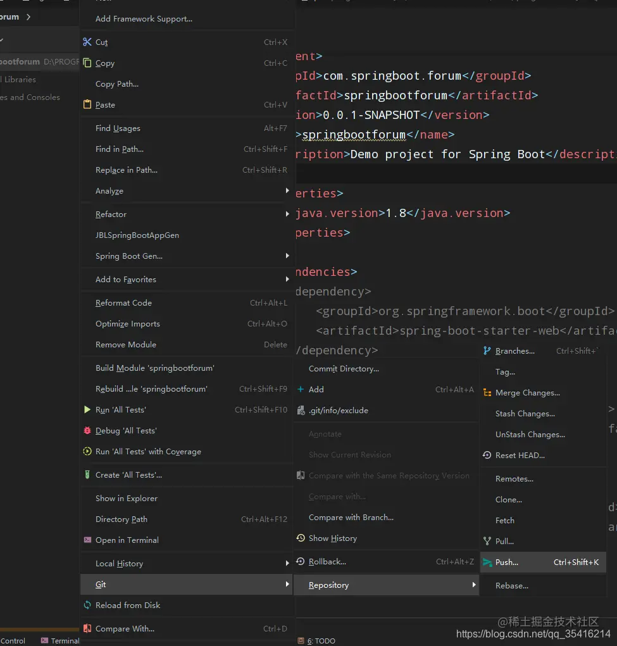
Task: Click the Cut scissors icon
Action: coord(87,42)
